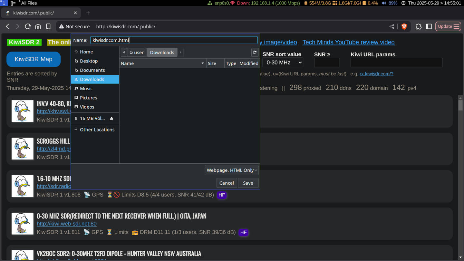Sort files by Modified column
The height and width of the screenshot is (261, 464).
tap(249, 63)
